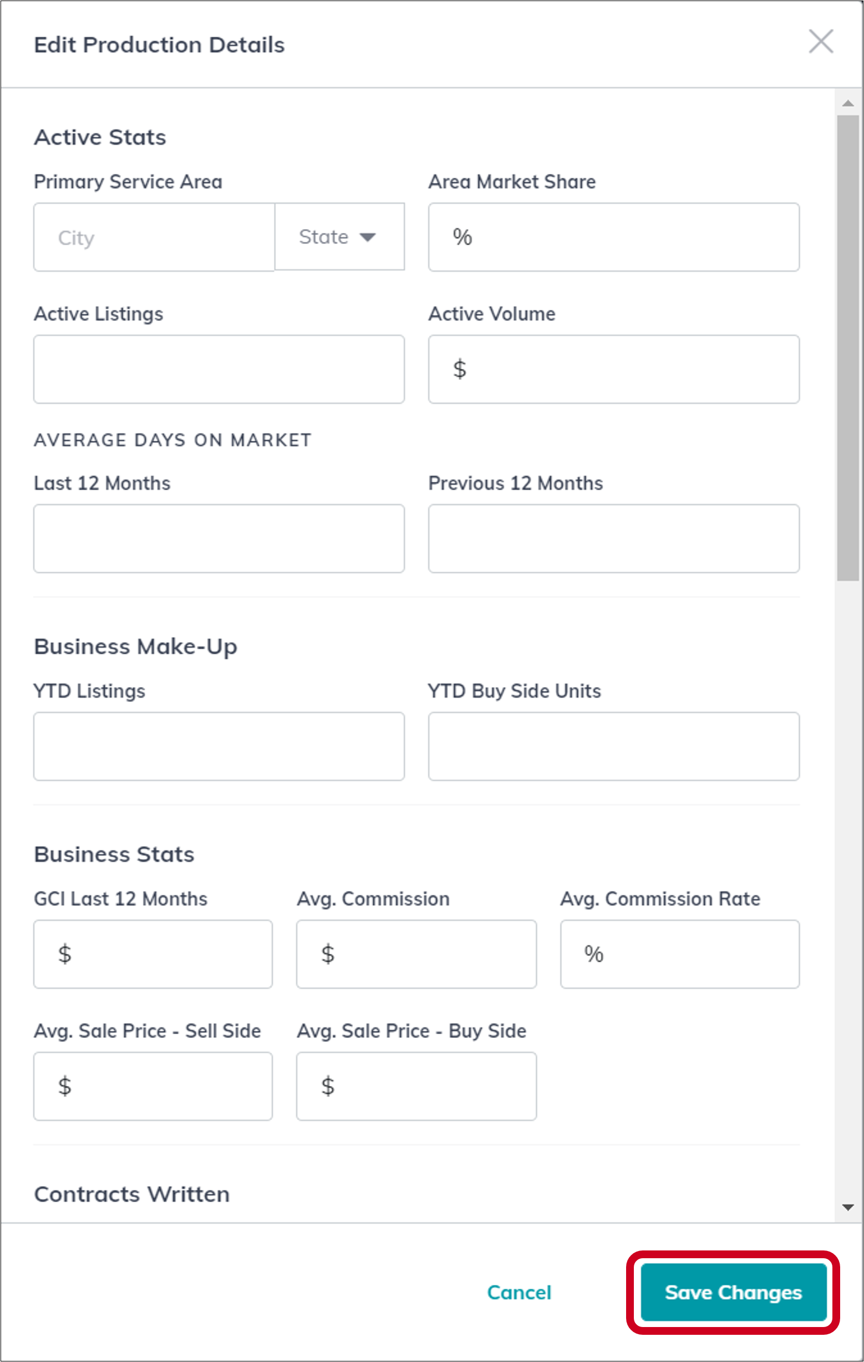Click the YTD Buy Side Units field
The width and height of the screenshot is (864, 1362).
pyautogui.click(x=614, y=746)
